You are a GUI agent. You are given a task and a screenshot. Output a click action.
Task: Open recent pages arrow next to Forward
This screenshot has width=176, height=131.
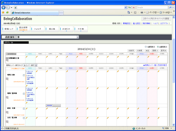[x=12, y=8]
